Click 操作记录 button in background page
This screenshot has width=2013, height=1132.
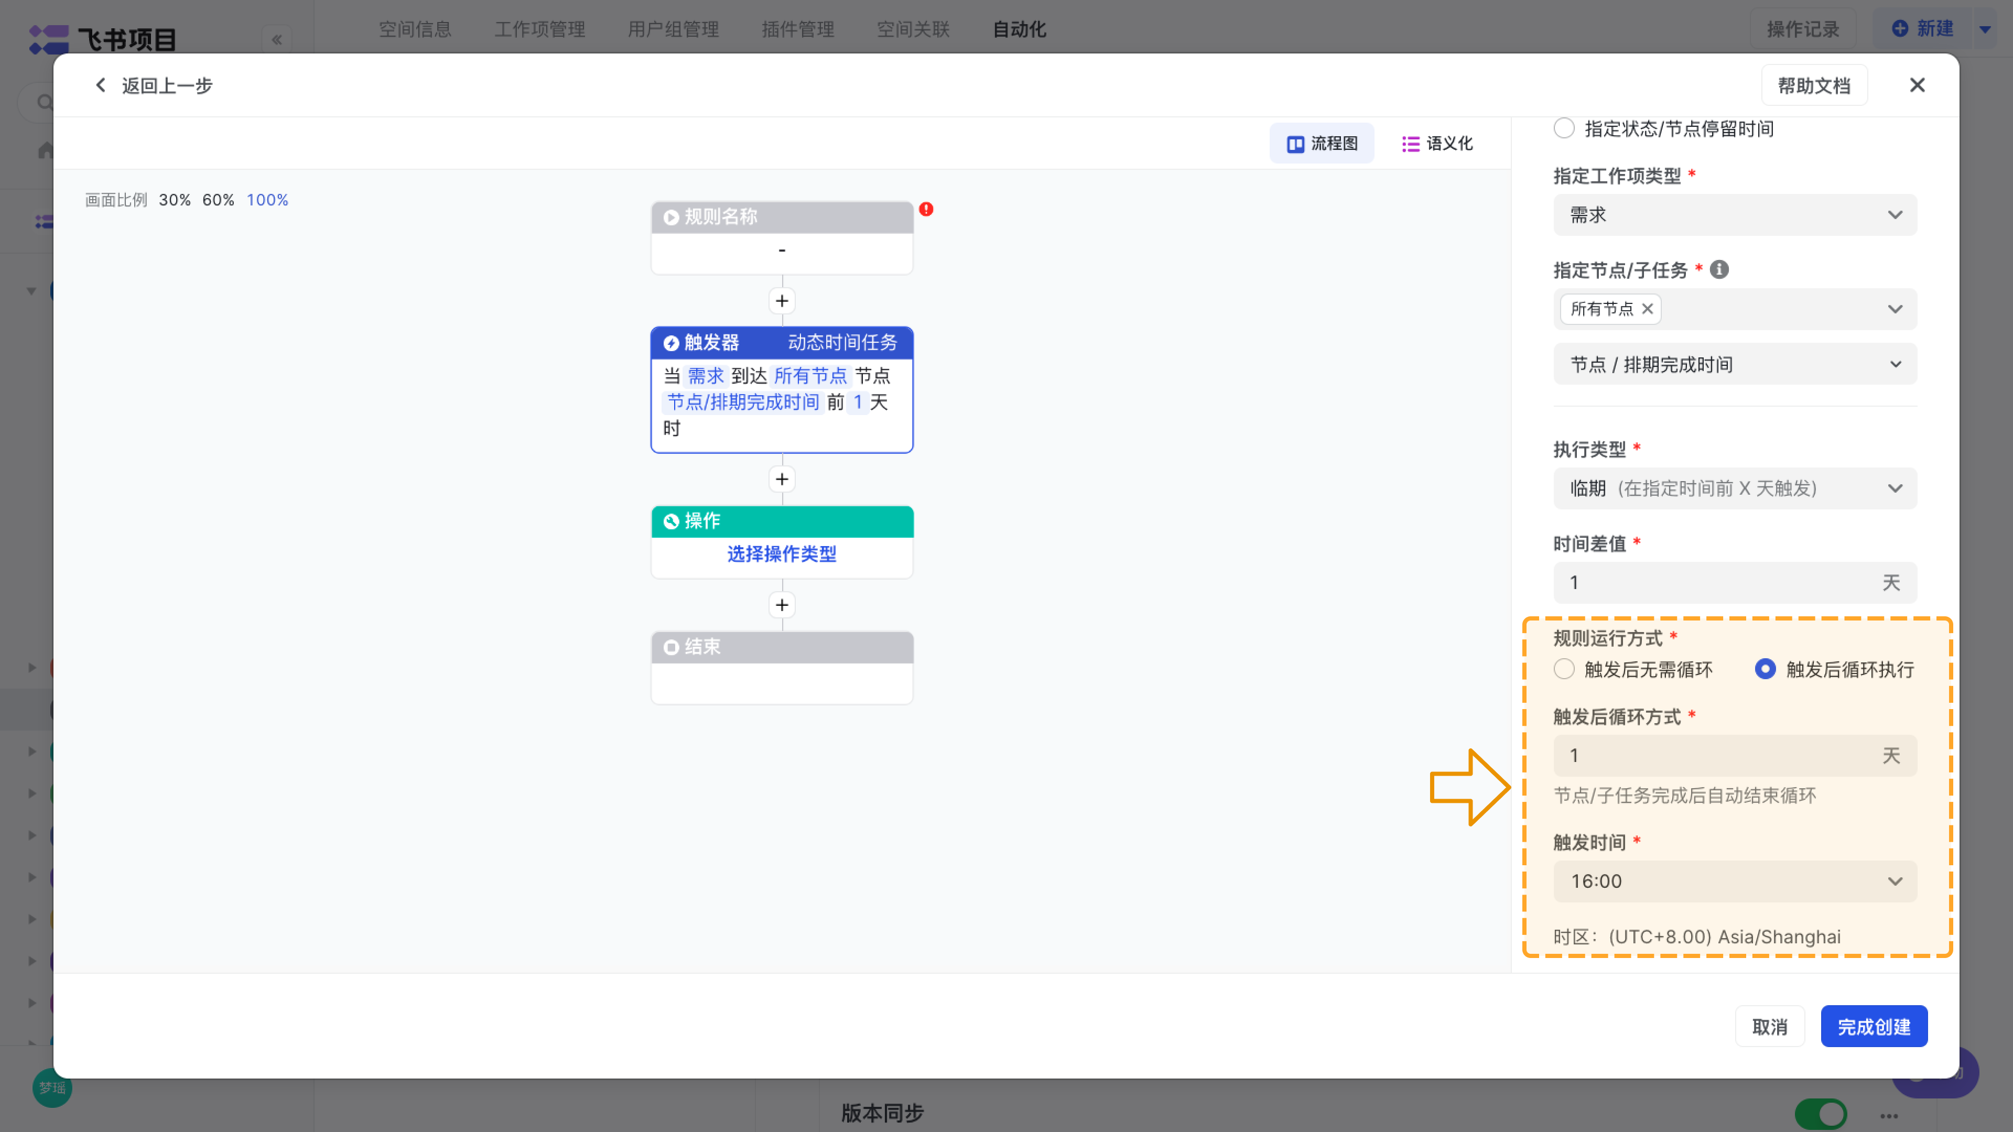pos(1803,29)
